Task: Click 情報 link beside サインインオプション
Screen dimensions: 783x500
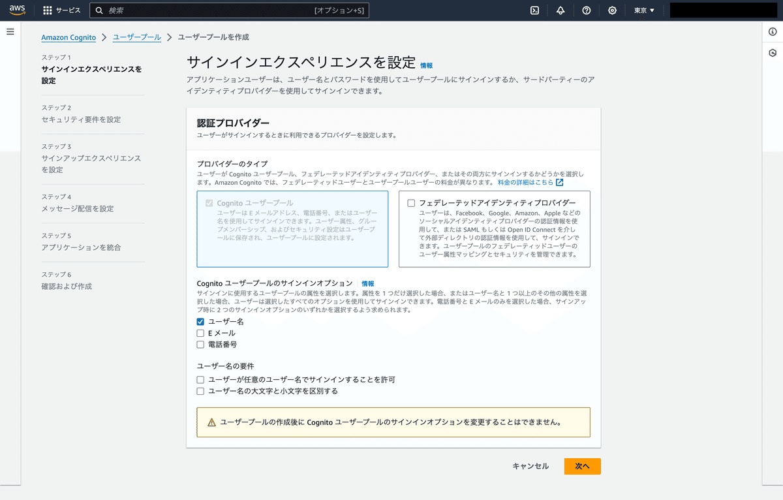Action: [368, 284]
